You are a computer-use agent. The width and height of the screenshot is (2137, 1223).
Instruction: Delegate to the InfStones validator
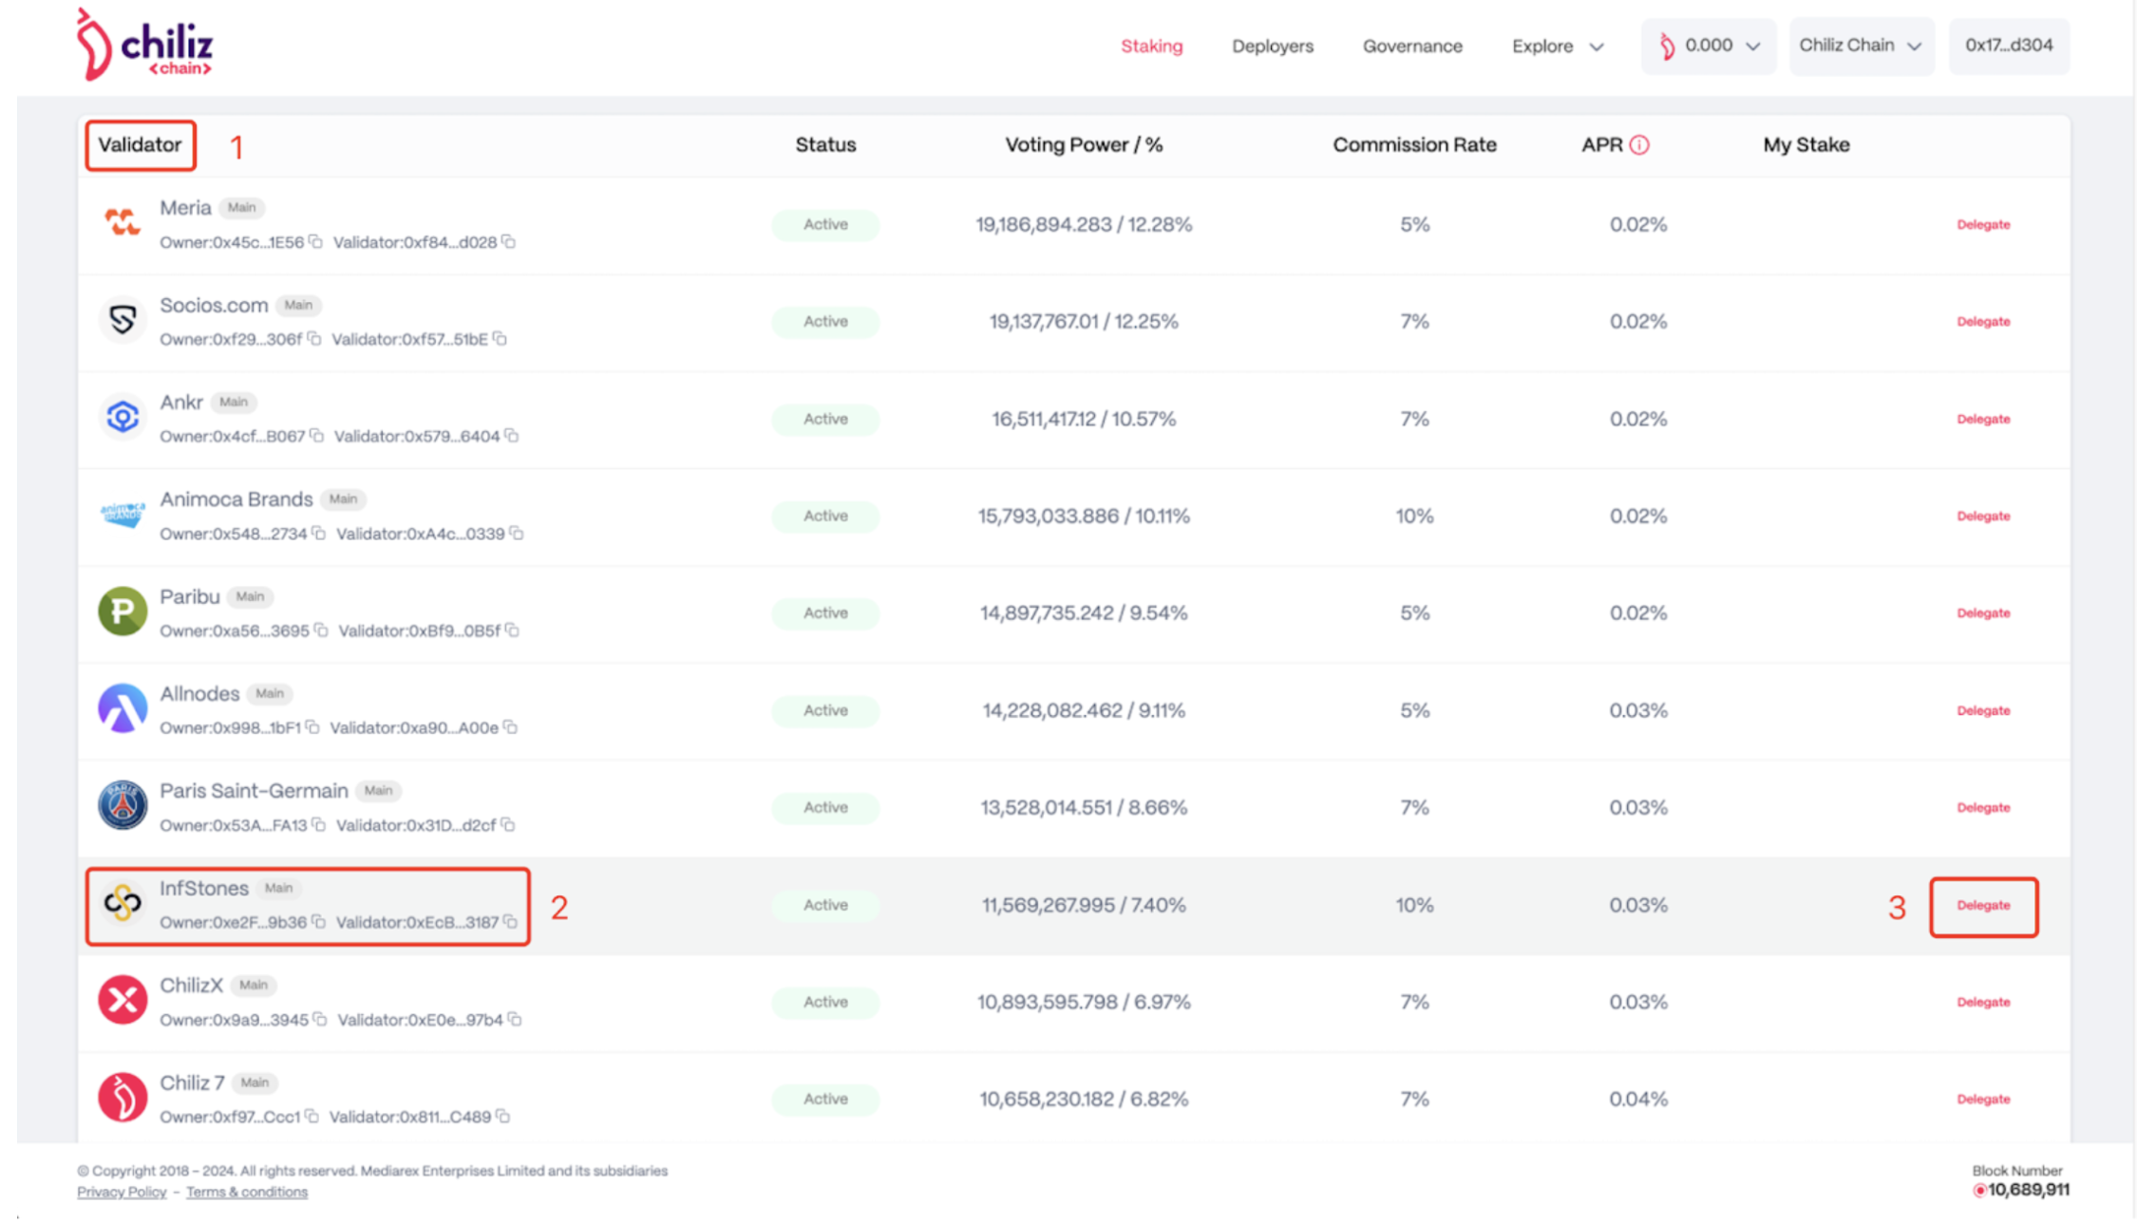click(x=1983, y=906)
